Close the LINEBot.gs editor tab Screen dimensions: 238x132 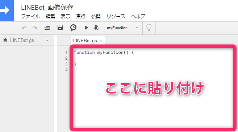point(101,41)
